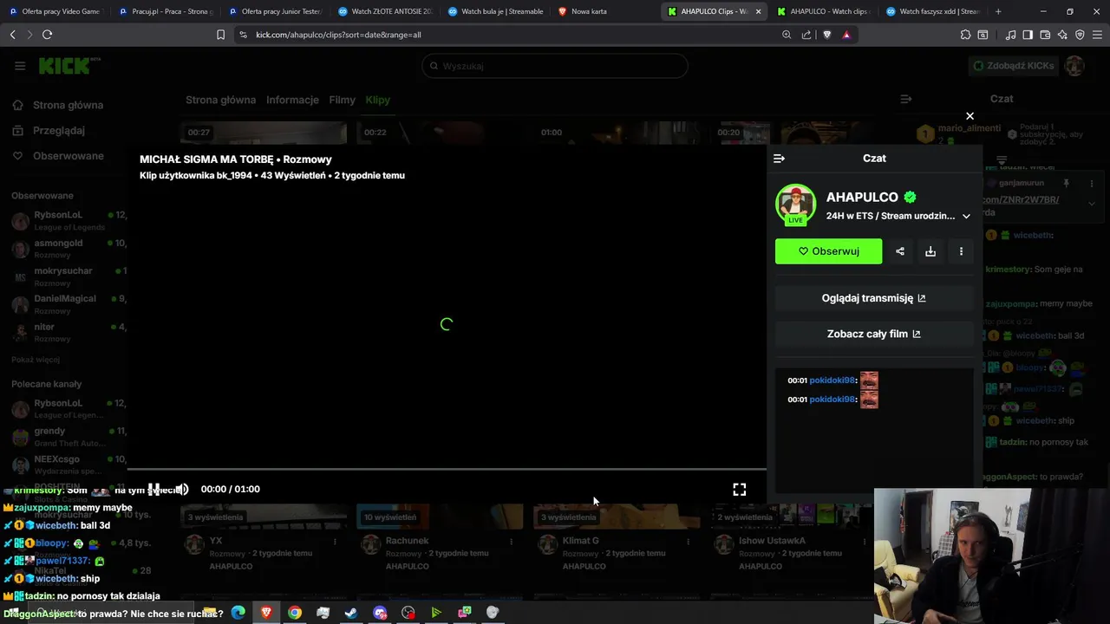Open Ishow UstawkA clip options menu

tap(865, 542)
